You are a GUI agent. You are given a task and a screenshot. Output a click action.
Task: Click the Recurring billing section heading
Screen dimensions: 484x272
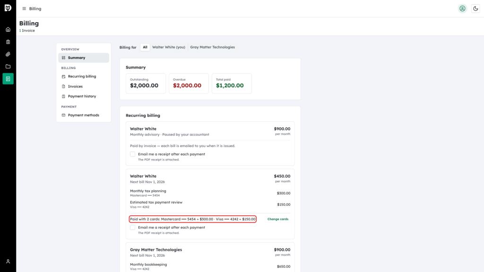click(x=143, y=115)
